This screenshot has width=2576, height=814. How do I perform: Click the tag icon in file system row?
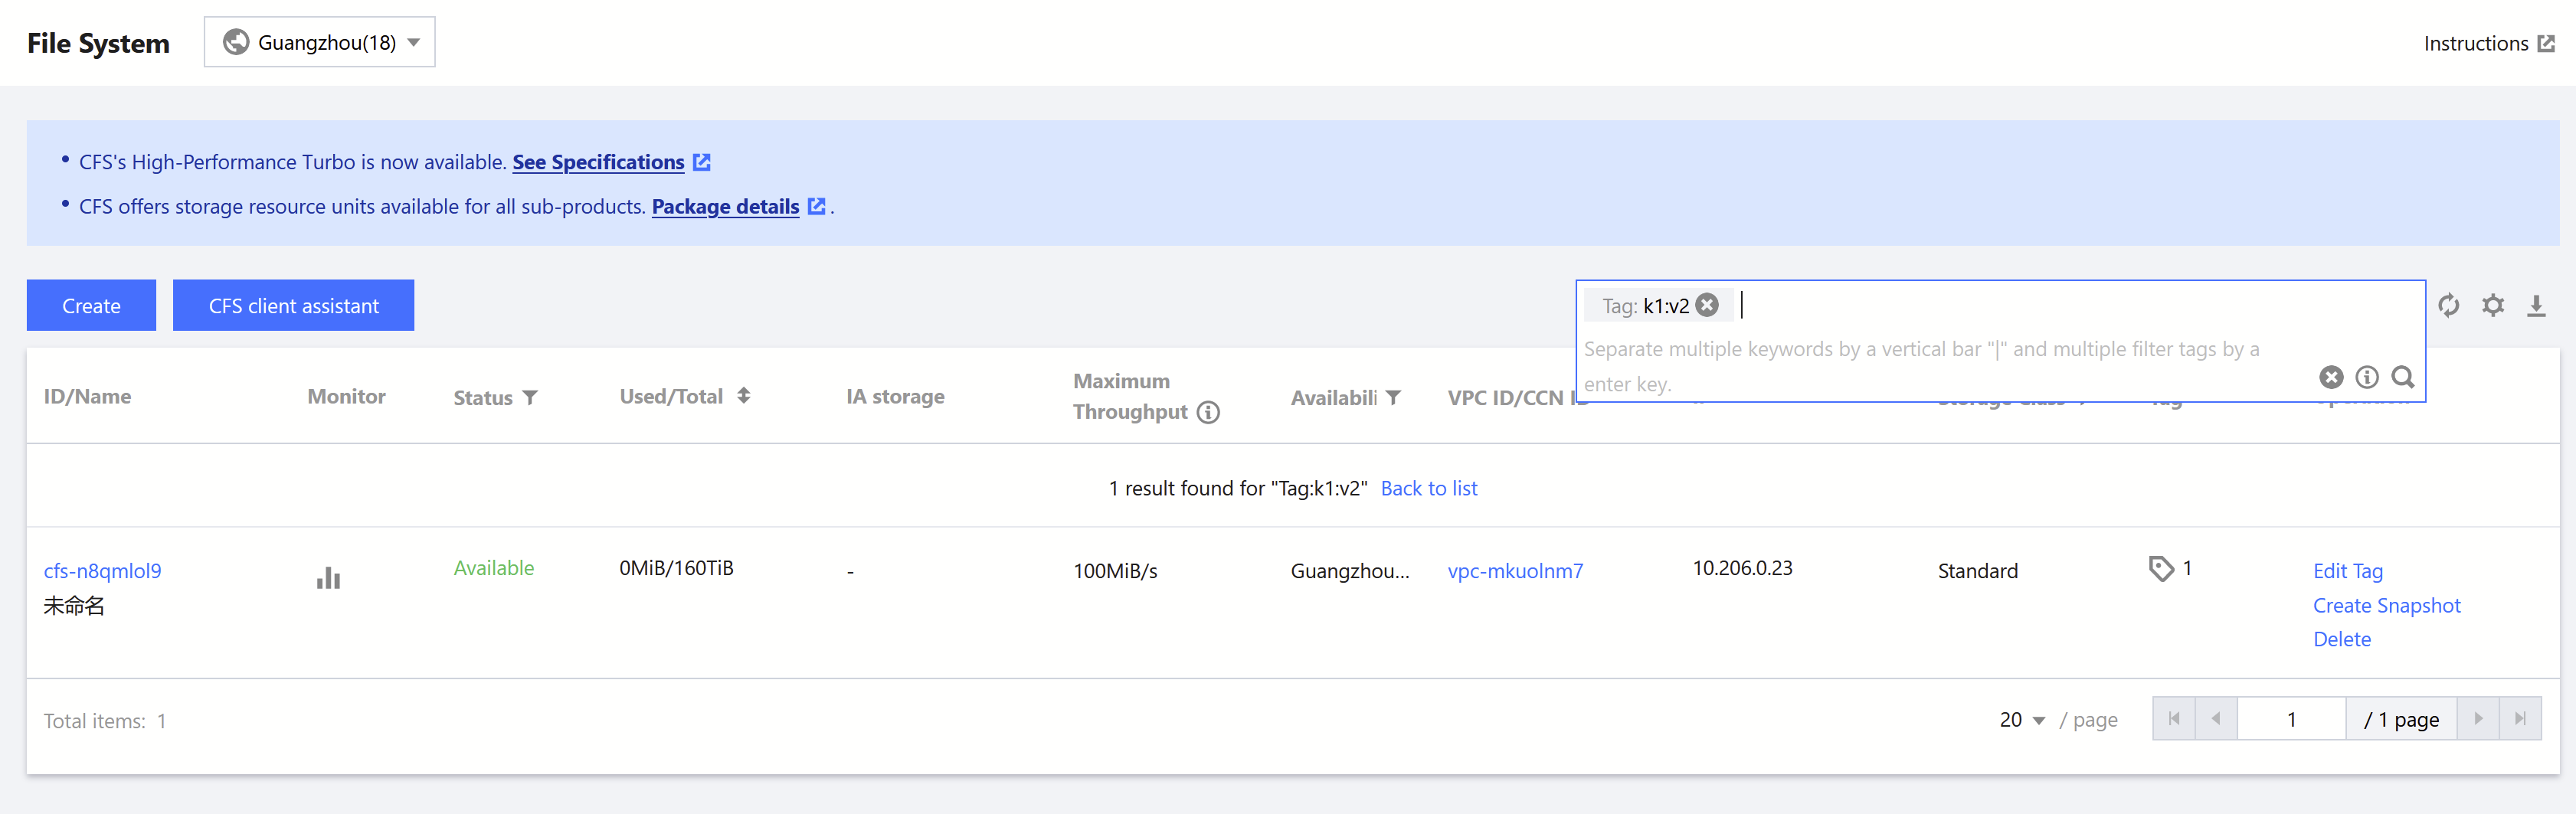pos(2161,568)
